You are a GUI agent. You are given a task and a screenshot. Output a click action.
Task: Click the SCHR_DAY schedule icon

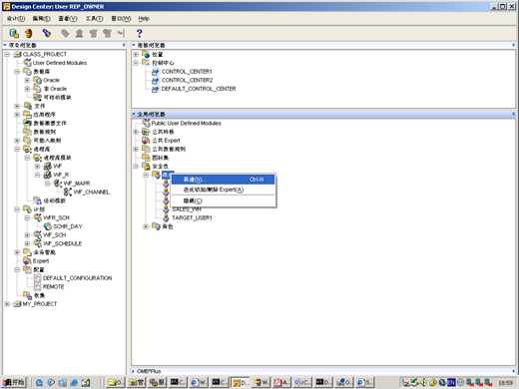point(48,226)
